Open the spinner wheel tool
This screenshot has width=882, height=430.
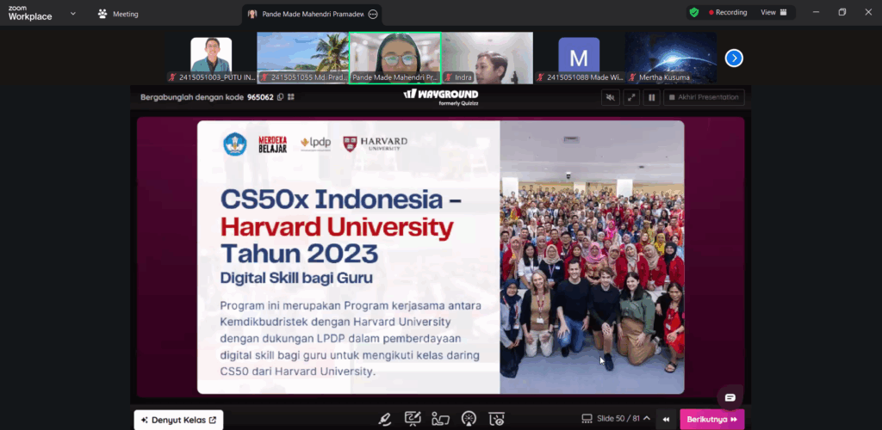coord(469,420)
